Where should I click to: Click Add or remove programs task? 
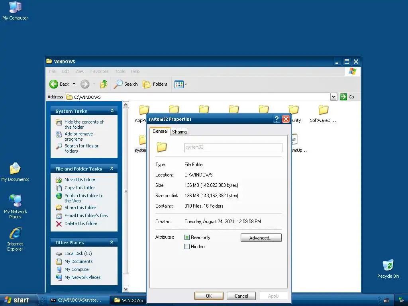pos(78,136)
